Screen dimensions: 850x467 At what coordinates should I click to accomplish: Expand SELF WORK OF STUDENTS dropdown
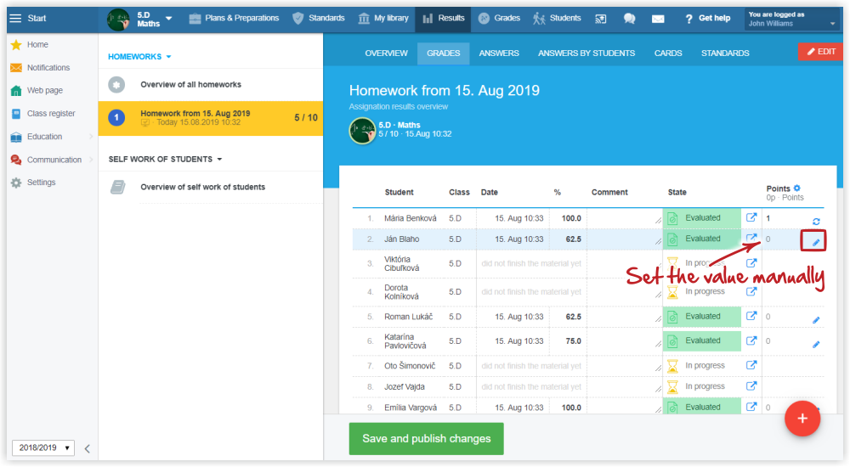166,160
